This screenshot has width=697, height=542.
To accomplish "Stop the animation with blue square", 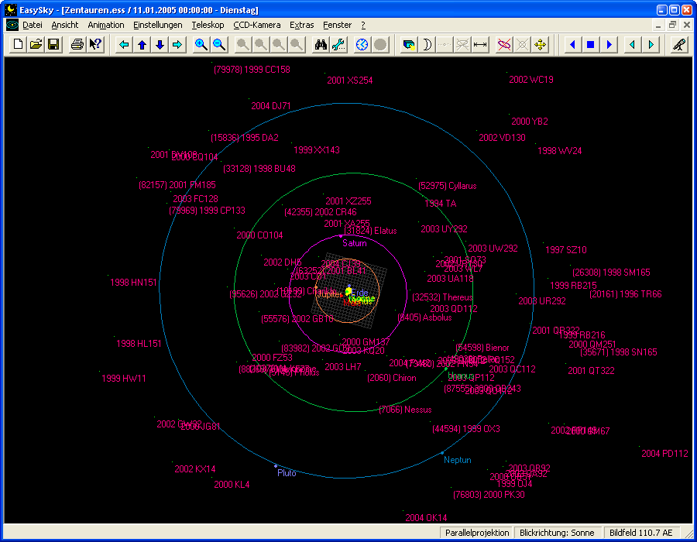I will (x=590, y=45).
